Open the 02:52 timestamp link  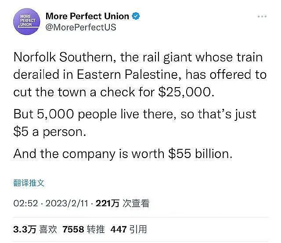coord(25,203)
